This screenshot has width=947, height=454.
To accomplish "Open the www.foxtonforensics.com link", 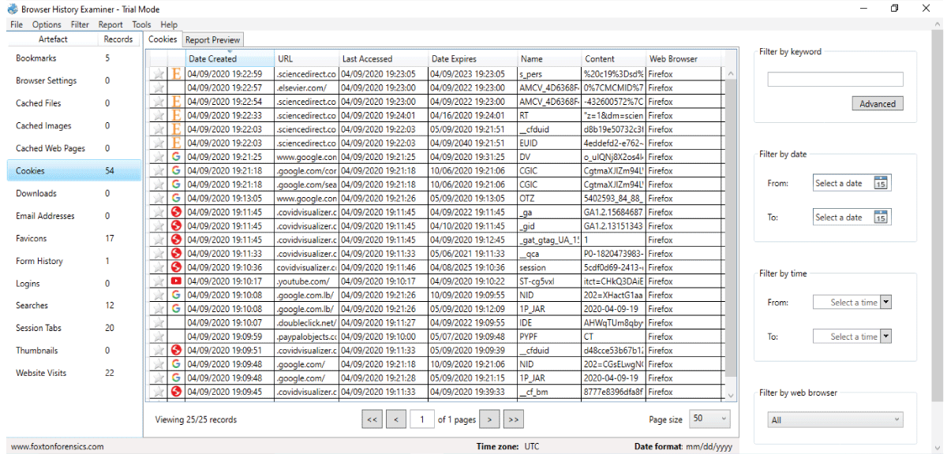I will (x=57, y=446).
